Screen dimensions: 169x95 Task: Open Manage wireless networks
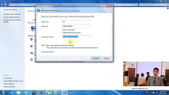point(12,14)
